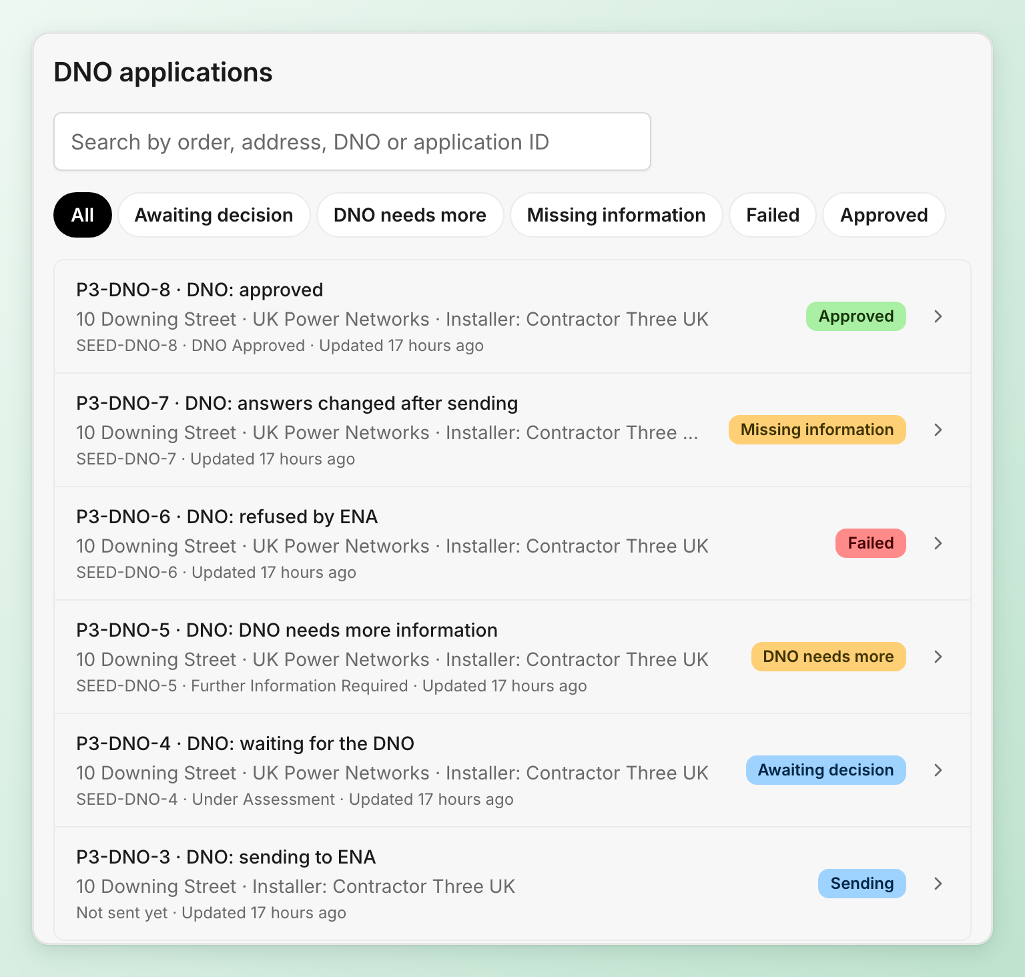Open P3-DNO-8 · DNO: approved title
The width and height of the screenshot is (1025, 977).
click(x=200, y=290)
